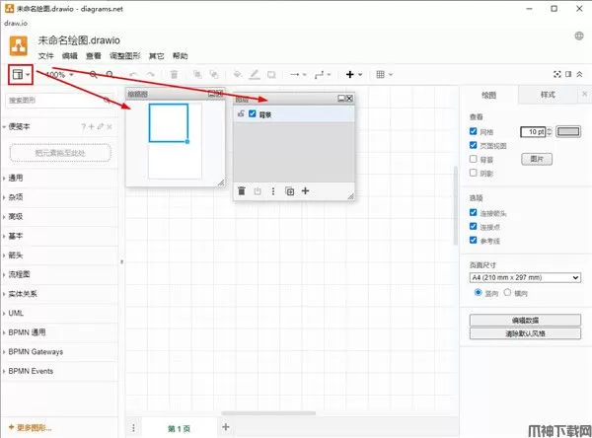Open the view panels toggle in toolbar
This screenshot has height=438, width=592.
pos(19,74)
